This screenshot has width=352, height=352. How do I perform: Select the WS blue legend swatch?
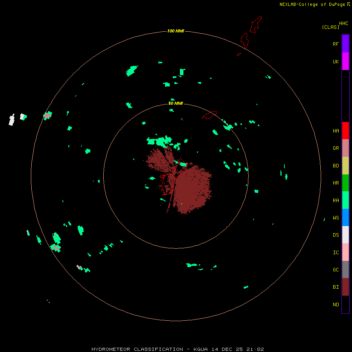[x=345, y=217]
